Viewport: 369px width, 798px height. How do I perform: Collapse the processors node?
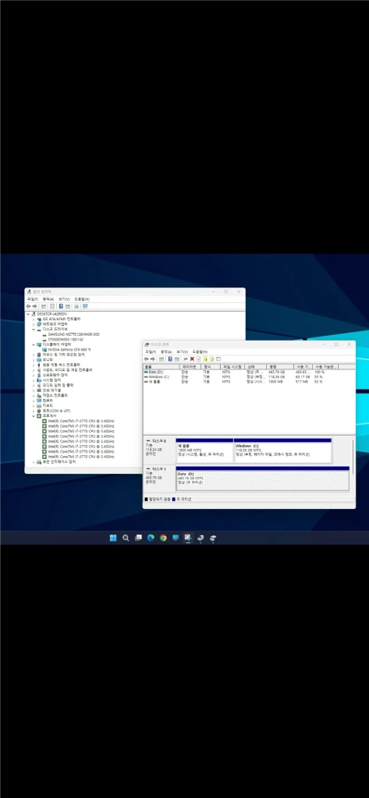[34, 416]
